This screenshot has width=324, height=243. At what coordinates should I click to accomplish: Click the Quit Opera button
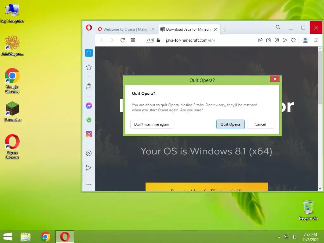click(x=230, y=124)
